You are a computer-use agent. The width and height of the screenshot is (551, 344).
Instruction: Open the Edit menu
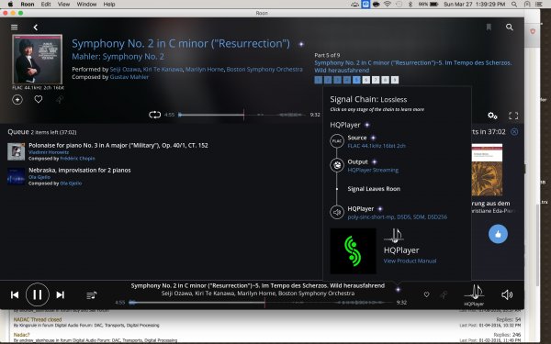[x=46, y=5]
